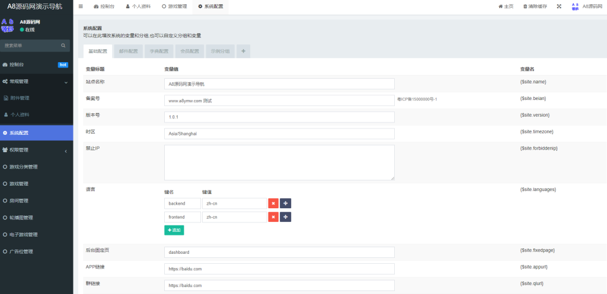This screenshot has width=607, height=294.
Task: Click move handle for frontend row
Action: 285,217
